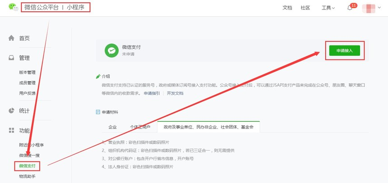Click the user avatar thumbnail
The width and height of the screenshot is (388, 183).
click(x=369, y=8)
